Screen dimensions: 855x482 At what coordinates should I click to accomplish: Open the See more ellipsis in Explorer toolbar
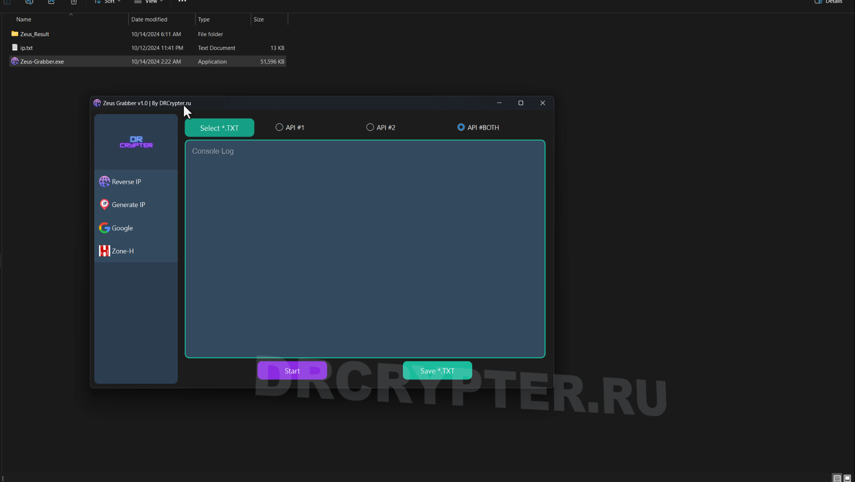[182, 1]
